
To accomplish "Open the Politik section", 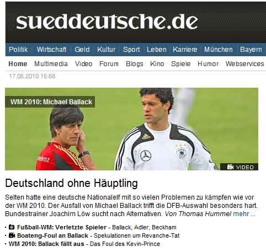I will (18, 50).
